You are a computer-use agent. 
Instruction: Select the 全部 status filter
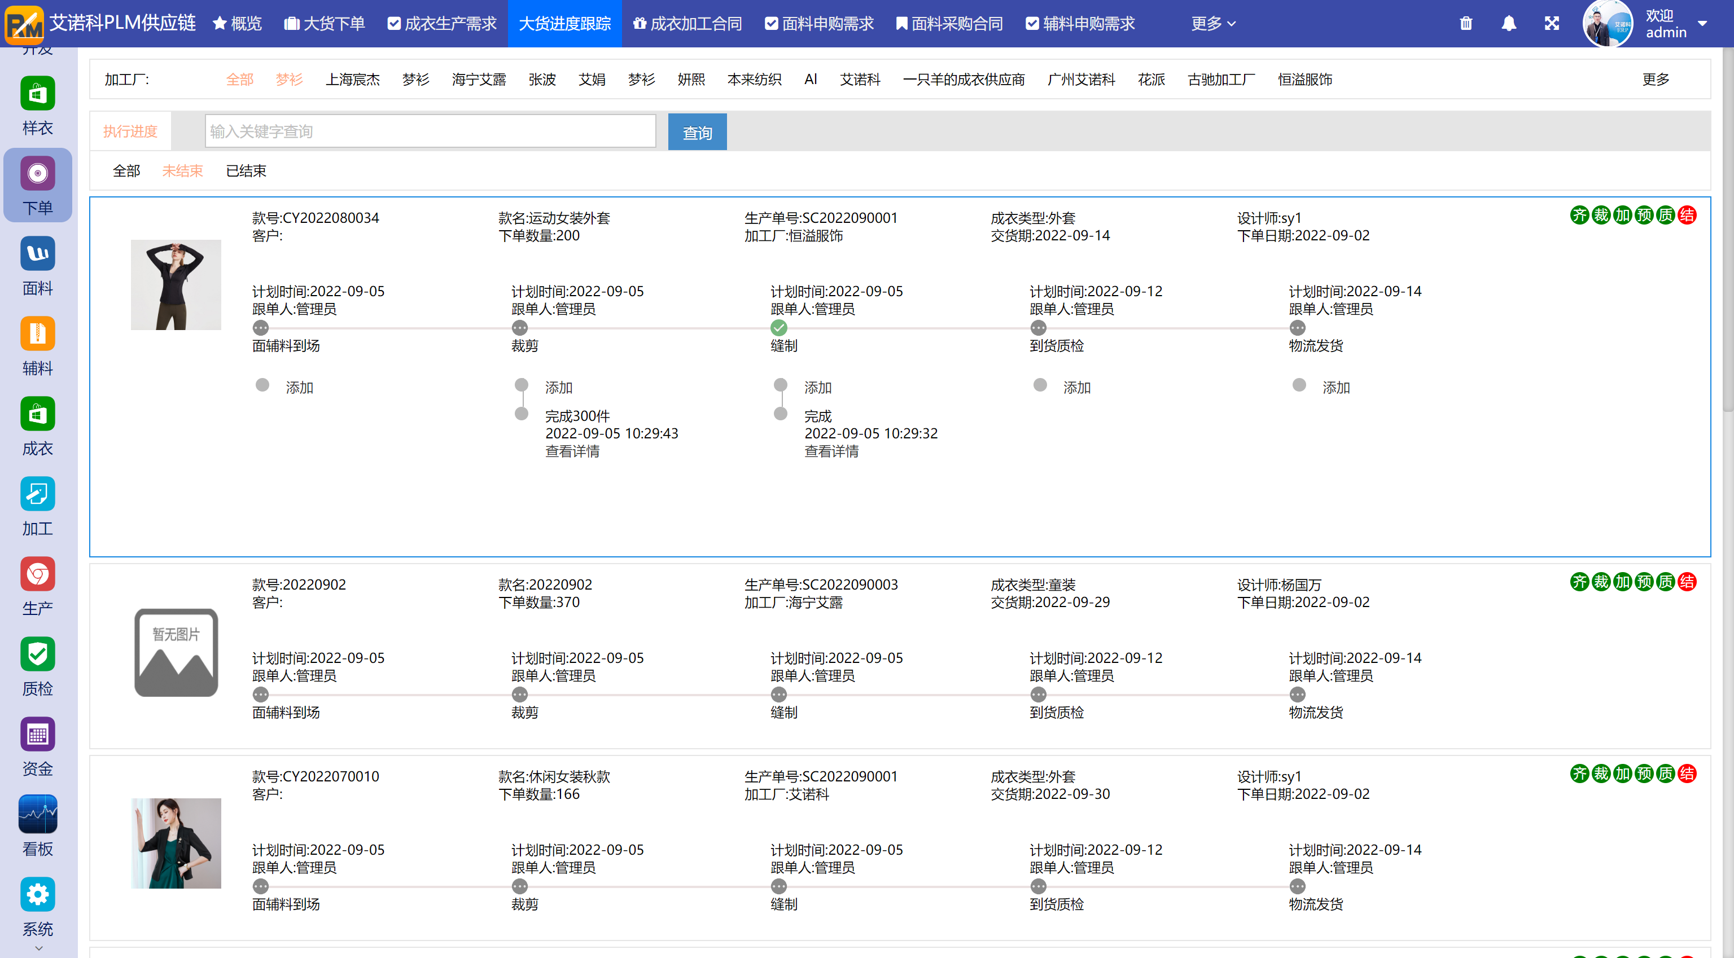tap(126, 171)
